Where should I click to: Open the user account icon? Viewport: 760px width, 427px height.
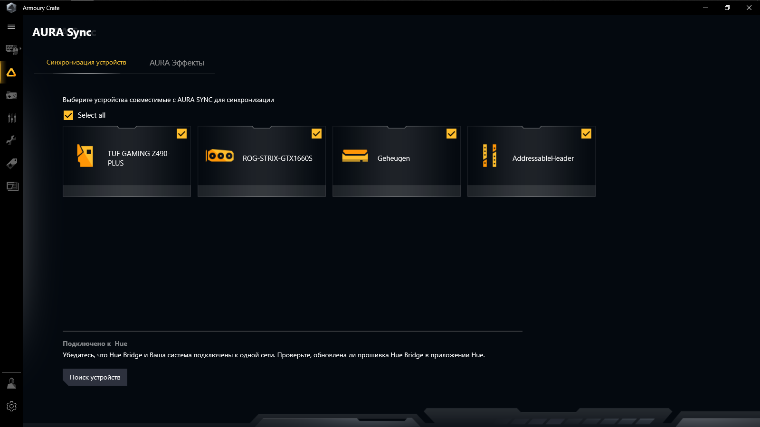click(11, 383)
